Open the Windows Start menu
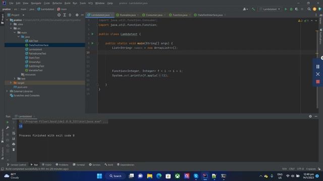 pyautogui.click(x=99, y=176)
